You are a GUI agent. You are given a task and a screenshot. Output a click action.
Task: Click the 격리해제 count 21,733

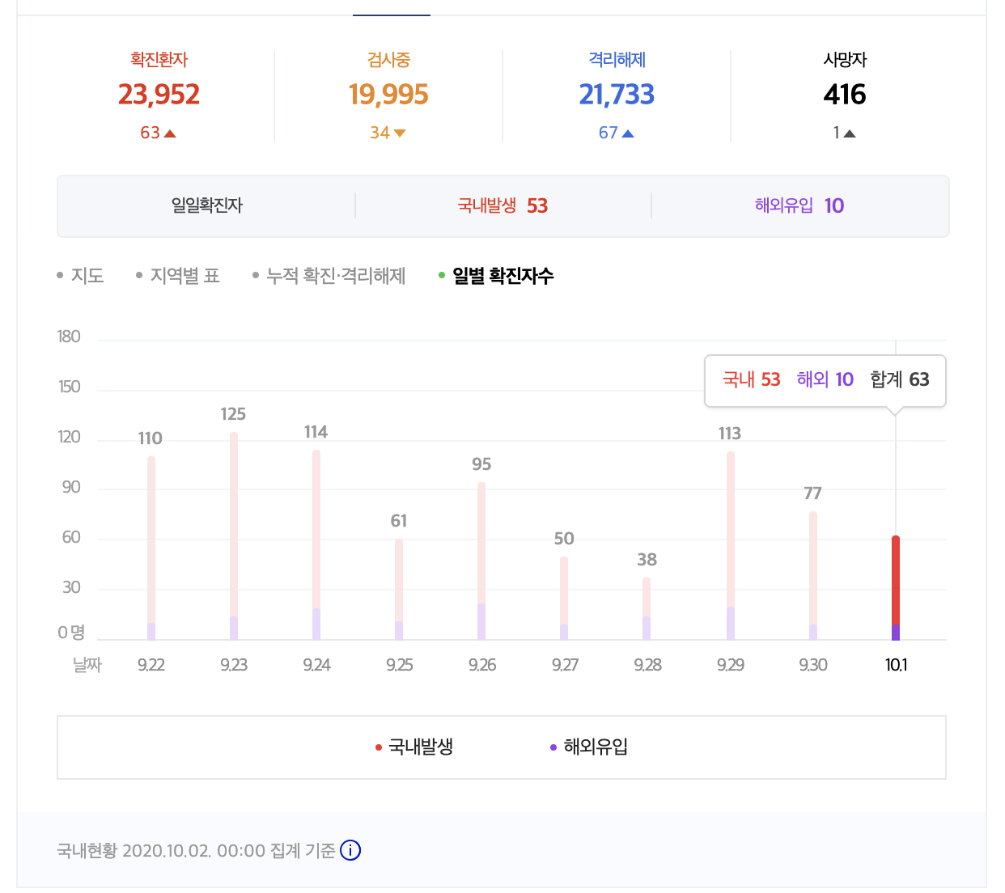coord(617,95)
